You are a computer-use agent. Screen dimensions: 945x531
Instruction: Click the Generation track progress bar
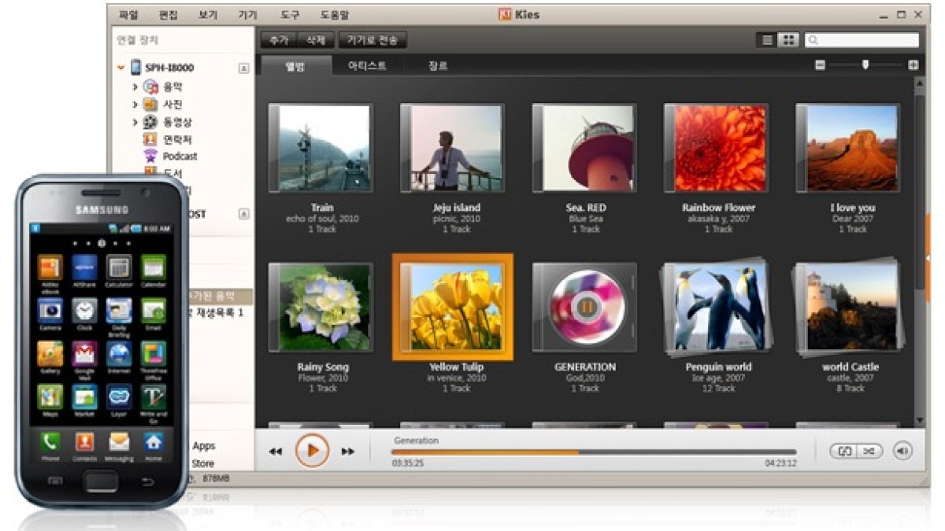pyautogui.click(x=593, y=452)
